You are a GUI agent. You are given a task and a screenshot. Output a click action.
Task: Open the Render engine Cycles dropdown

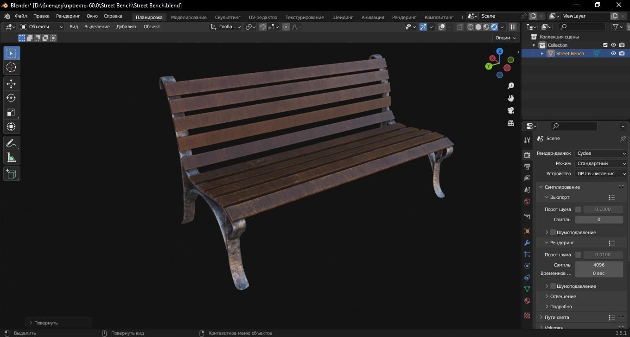coord(601,153)
